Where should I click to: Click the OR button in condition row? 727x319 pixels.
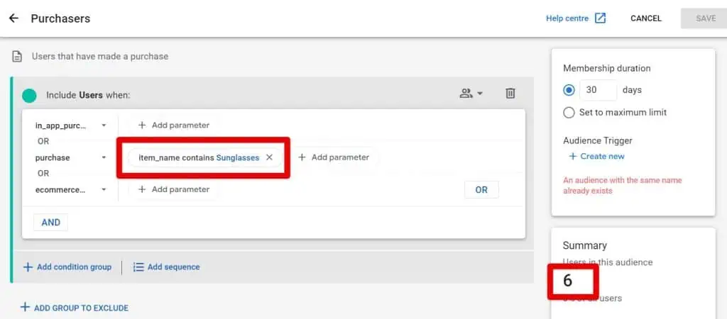pyautogui.click(x=481, y=189)
